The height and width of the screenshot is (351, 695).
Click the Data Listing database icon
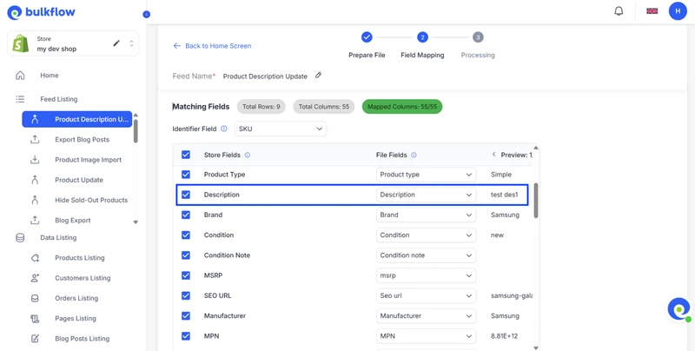tap(20, 238)
